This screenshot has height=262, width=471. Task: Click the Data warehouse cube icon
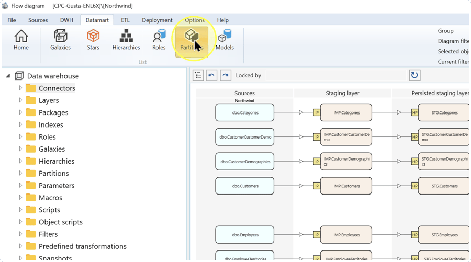(19, 76)
